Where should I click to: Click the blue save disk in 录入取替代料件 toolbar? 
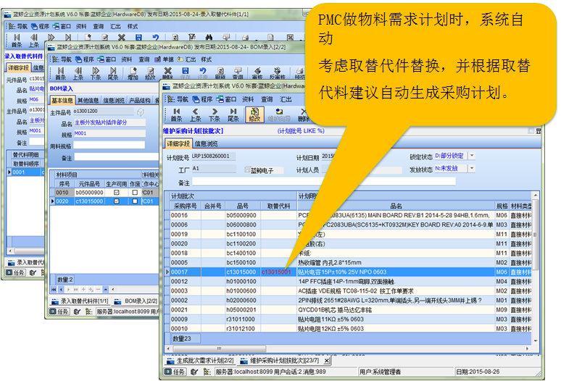point(139,38)
